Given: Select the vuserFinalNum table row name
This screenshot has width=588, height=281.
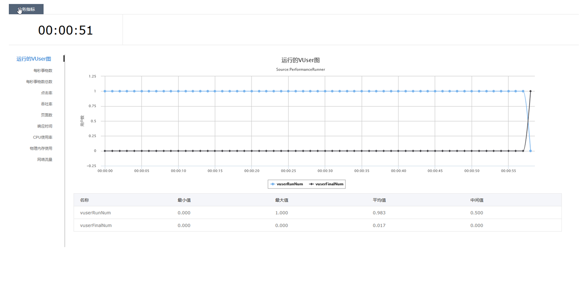Looking at the screenshot, I should click(96, 225).
